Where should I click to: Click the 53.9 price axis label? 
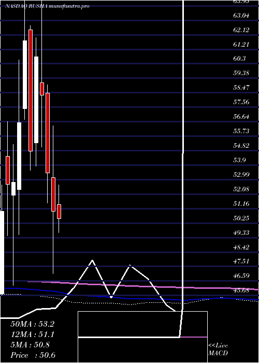239,160
